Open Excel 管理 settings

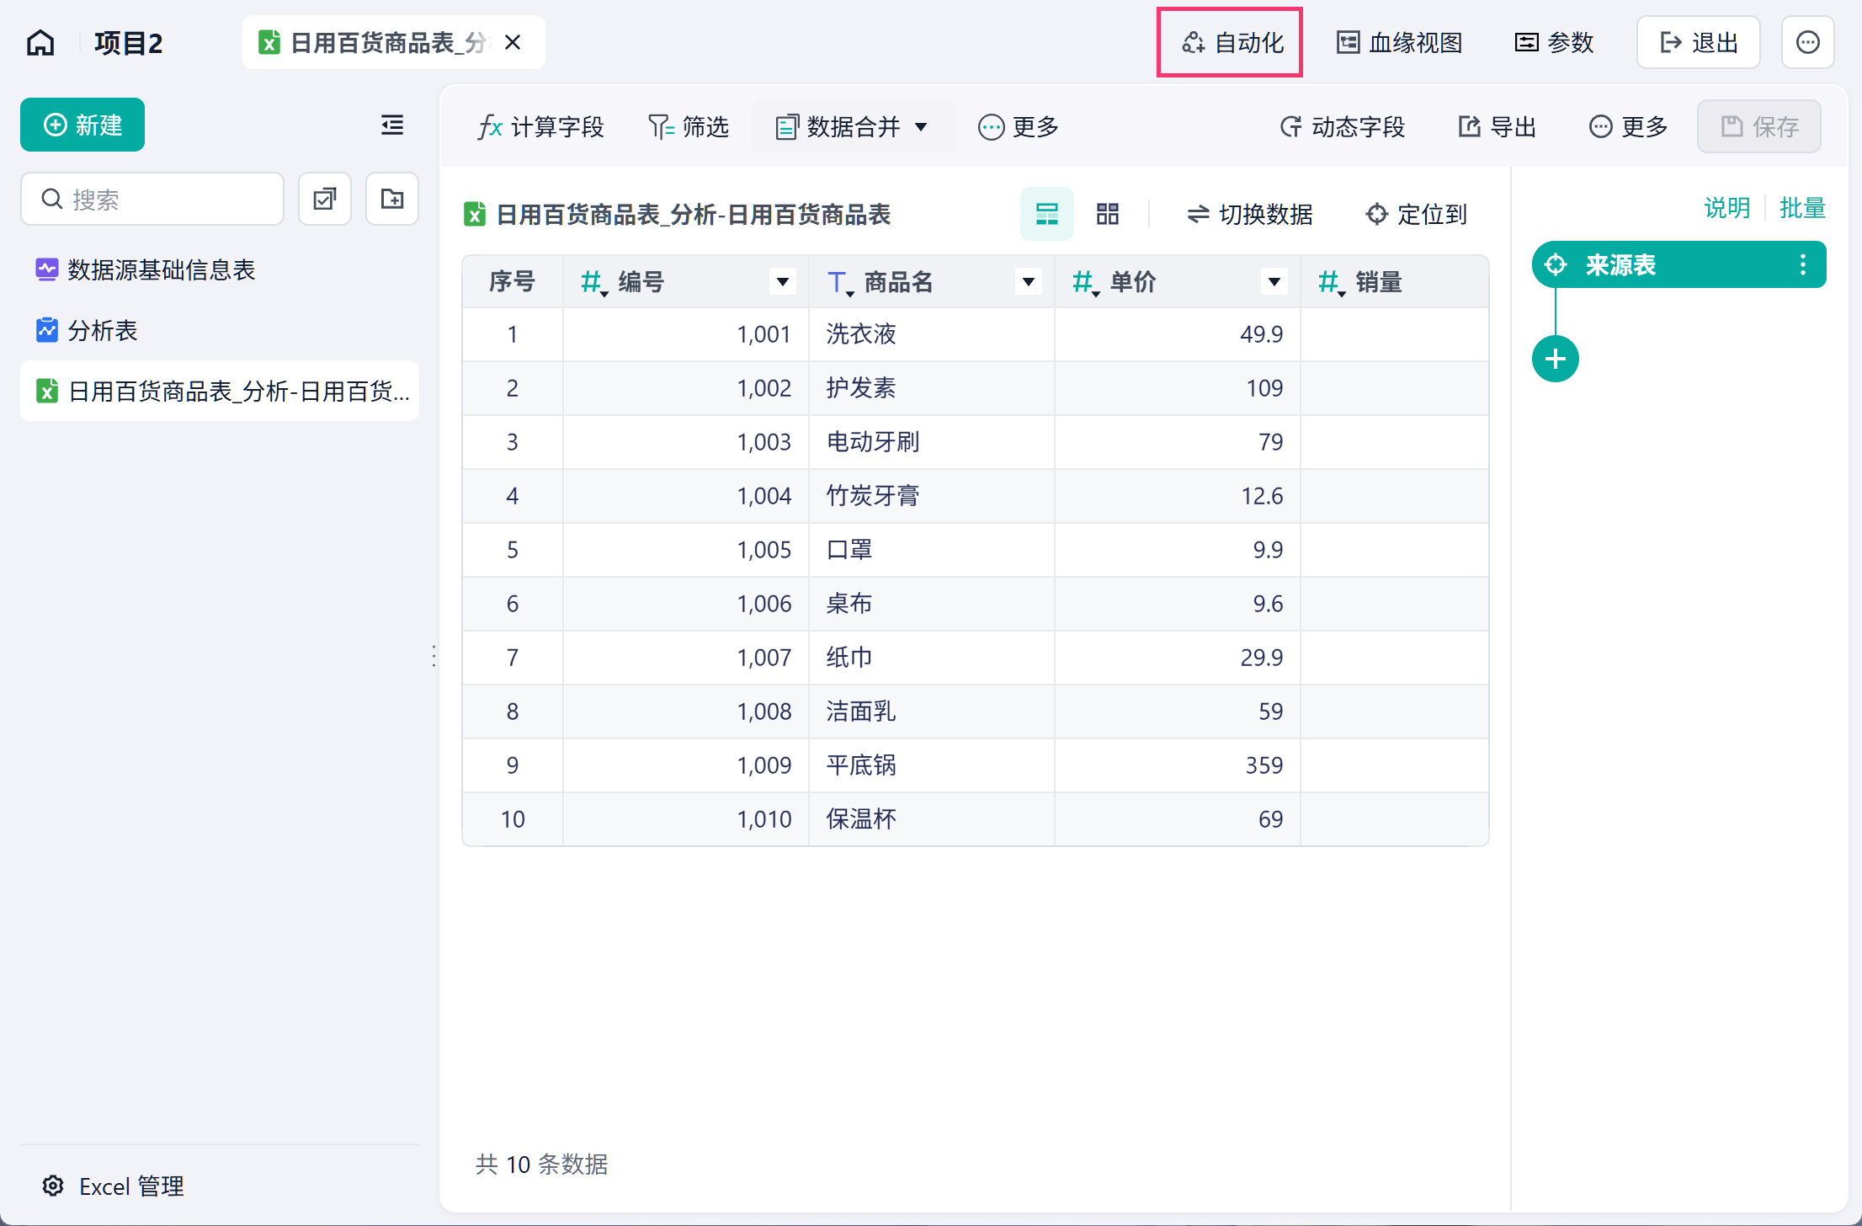coord(114,1186)
